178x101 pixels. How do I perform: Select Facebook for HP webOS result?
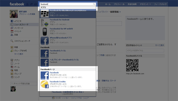(68, 32)
